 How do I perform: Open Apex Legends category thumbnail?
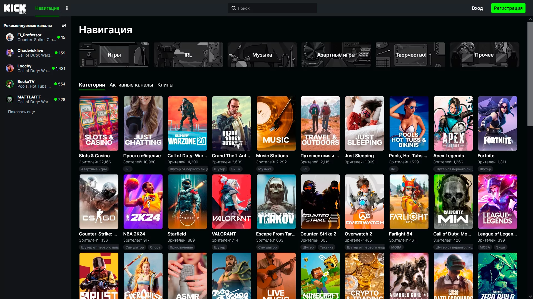click(x=453, y=123)
